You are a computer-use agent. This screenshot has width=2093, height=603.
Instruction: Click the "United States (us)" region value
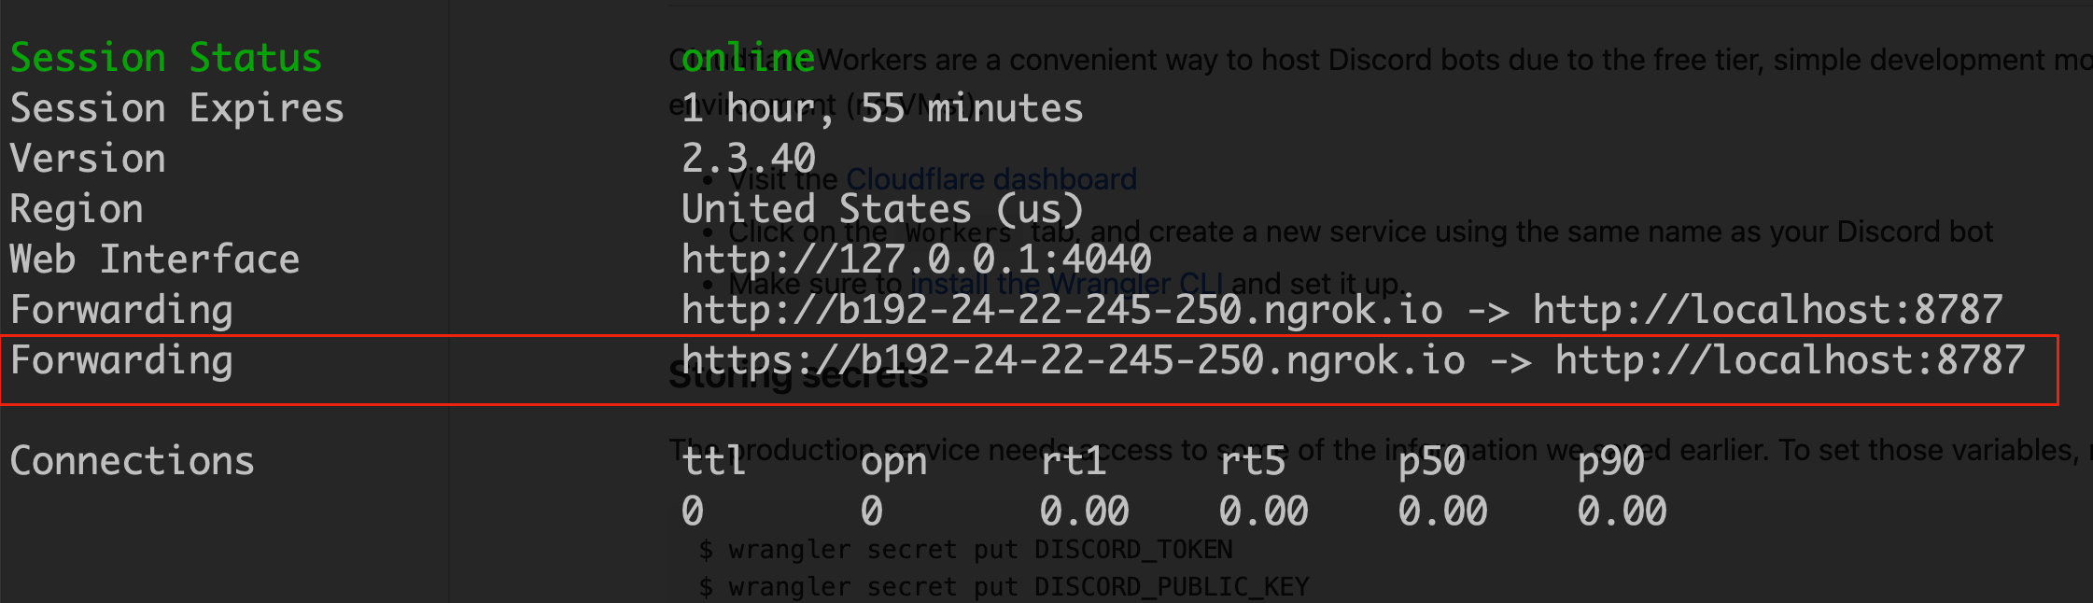click(x=882, y=210)
